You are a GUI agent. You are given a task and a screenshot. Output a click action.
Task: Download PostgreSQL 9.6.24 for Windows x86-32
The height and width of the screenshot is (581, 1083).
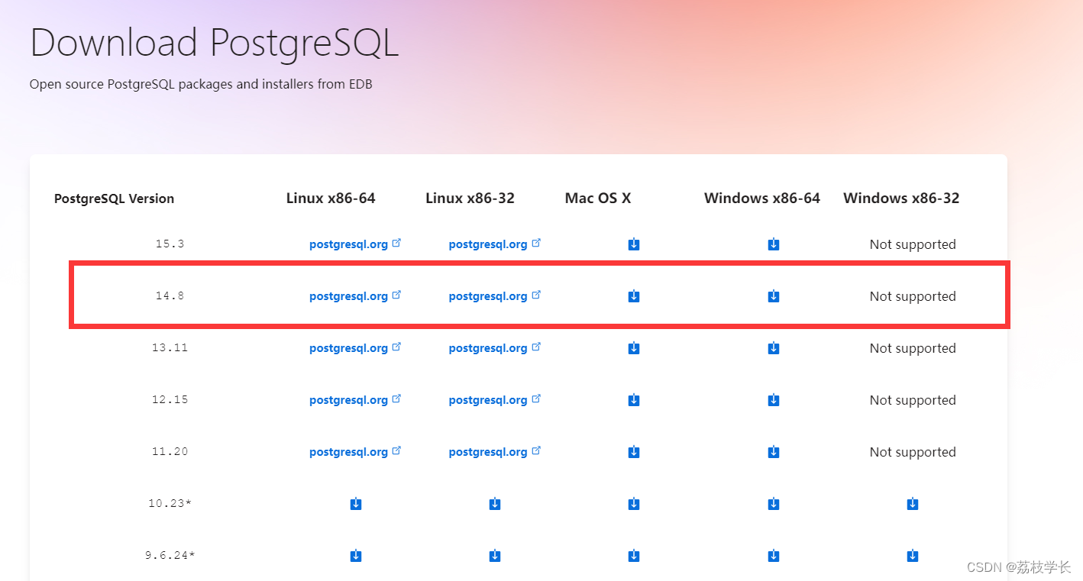click(x=913, y=556)
